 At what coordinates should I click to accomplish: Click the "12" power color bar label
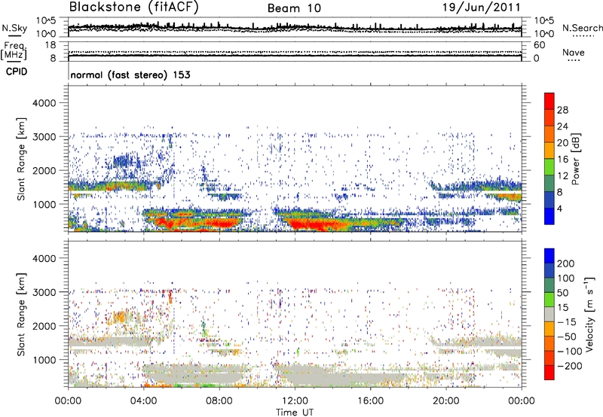pos(562,176)
